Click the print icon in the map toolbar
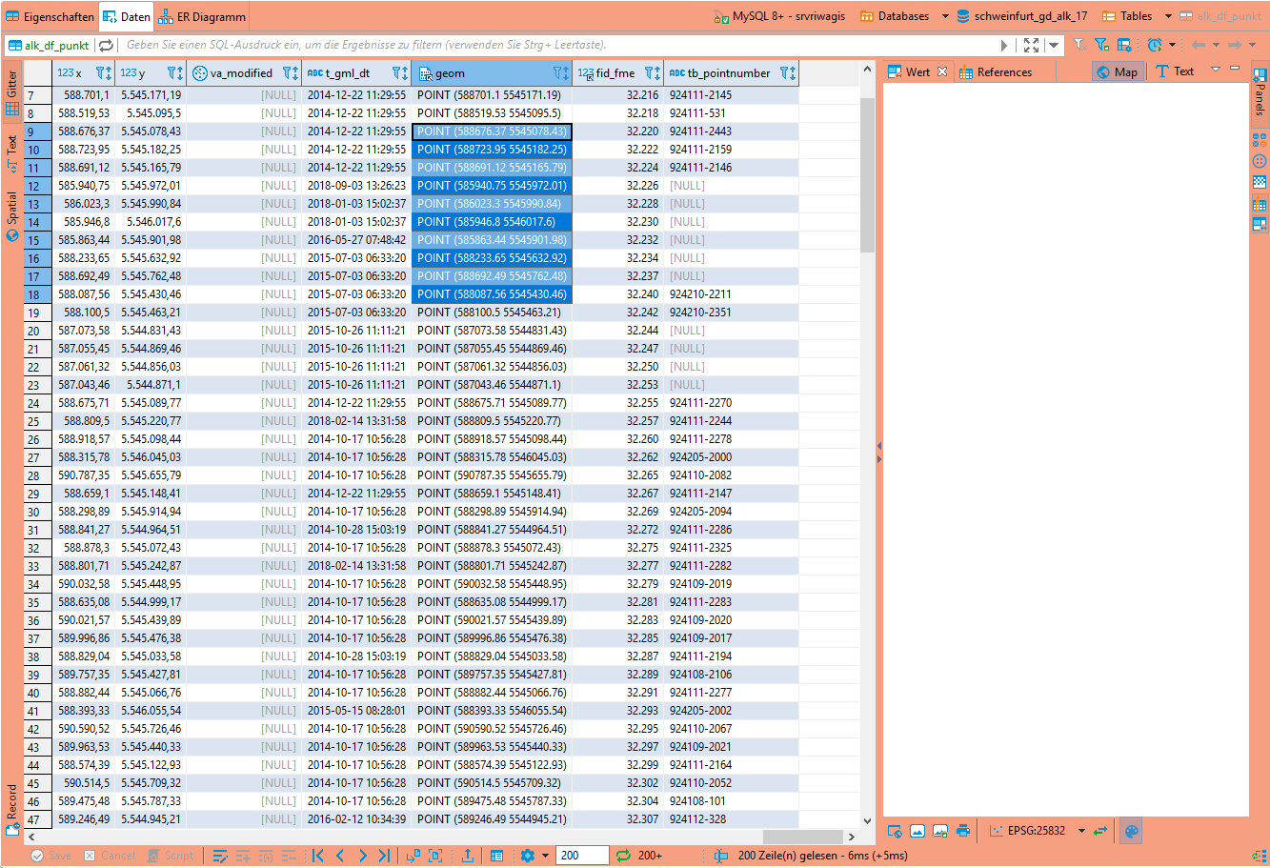1270x868 pixels. pos(962,831)
